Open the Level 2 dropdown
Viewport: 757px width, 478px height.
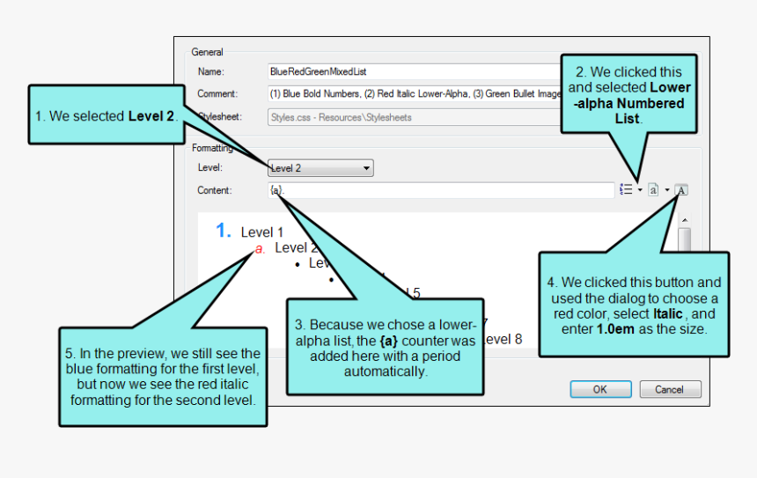pyautogui.click(x=321, y=168)
